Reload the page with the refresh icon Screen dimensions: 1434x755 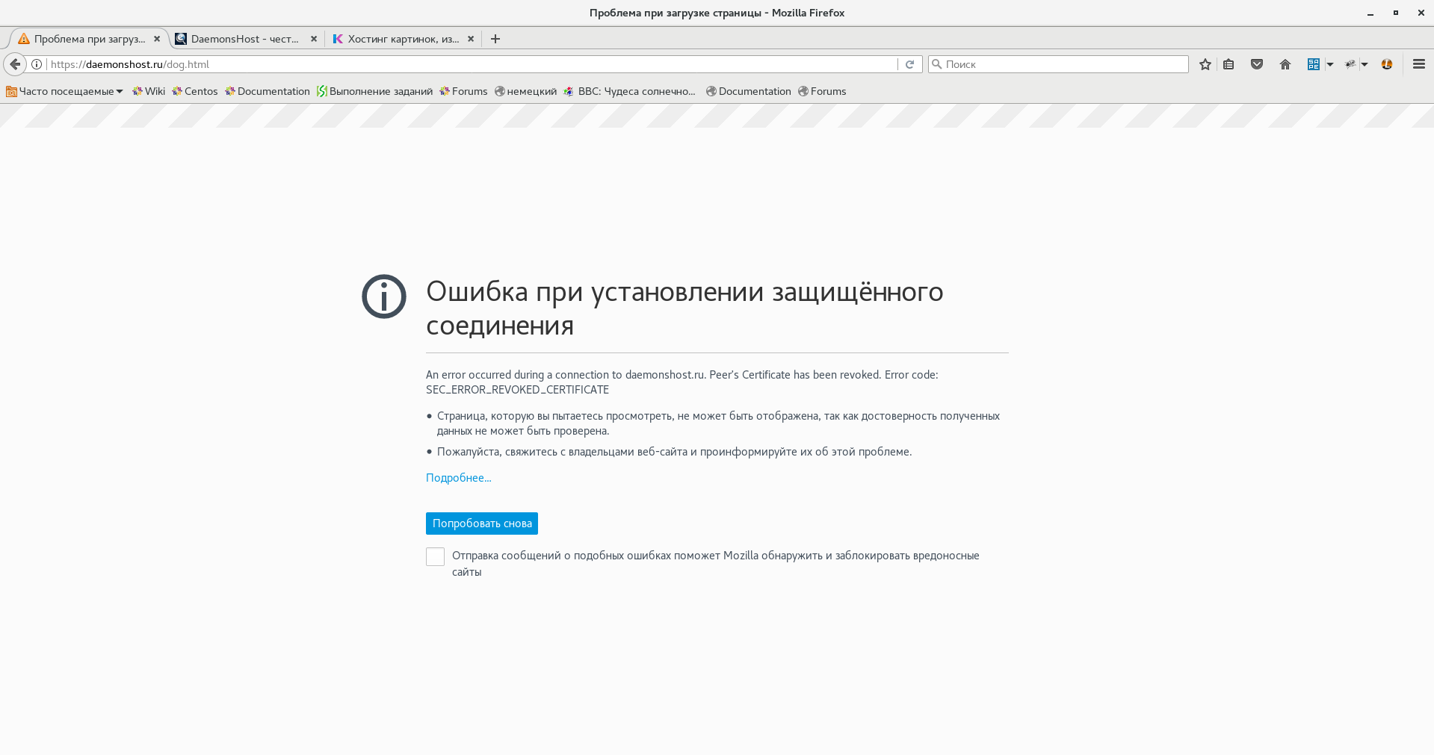(x=909, y=64)
